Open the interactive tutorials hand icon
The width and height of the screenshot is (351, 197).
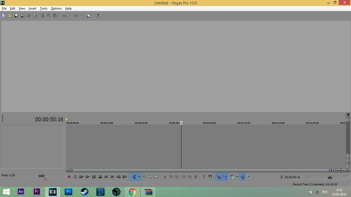coord(88,16)
